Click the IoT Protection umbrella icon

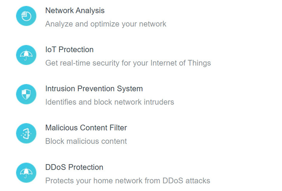26,55
